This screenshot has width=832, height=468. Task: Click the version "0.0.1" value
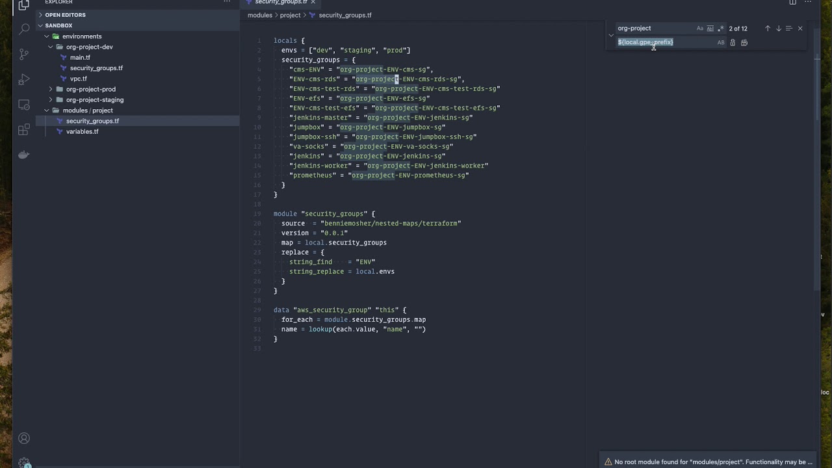(334, 233)
